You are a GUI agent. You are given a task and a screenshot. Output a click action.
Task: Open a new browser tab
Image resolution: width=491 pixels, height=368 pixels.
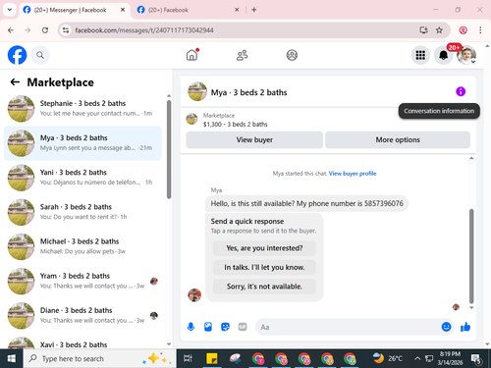tap(254, 10)
